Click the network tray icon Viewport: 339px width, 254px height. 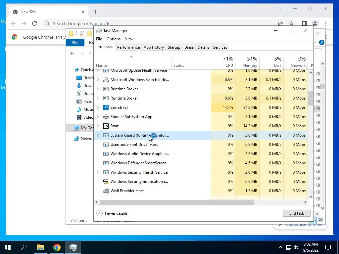288,247
